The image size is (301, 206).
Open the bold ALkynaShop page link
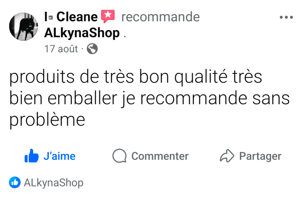pos(82,33)
